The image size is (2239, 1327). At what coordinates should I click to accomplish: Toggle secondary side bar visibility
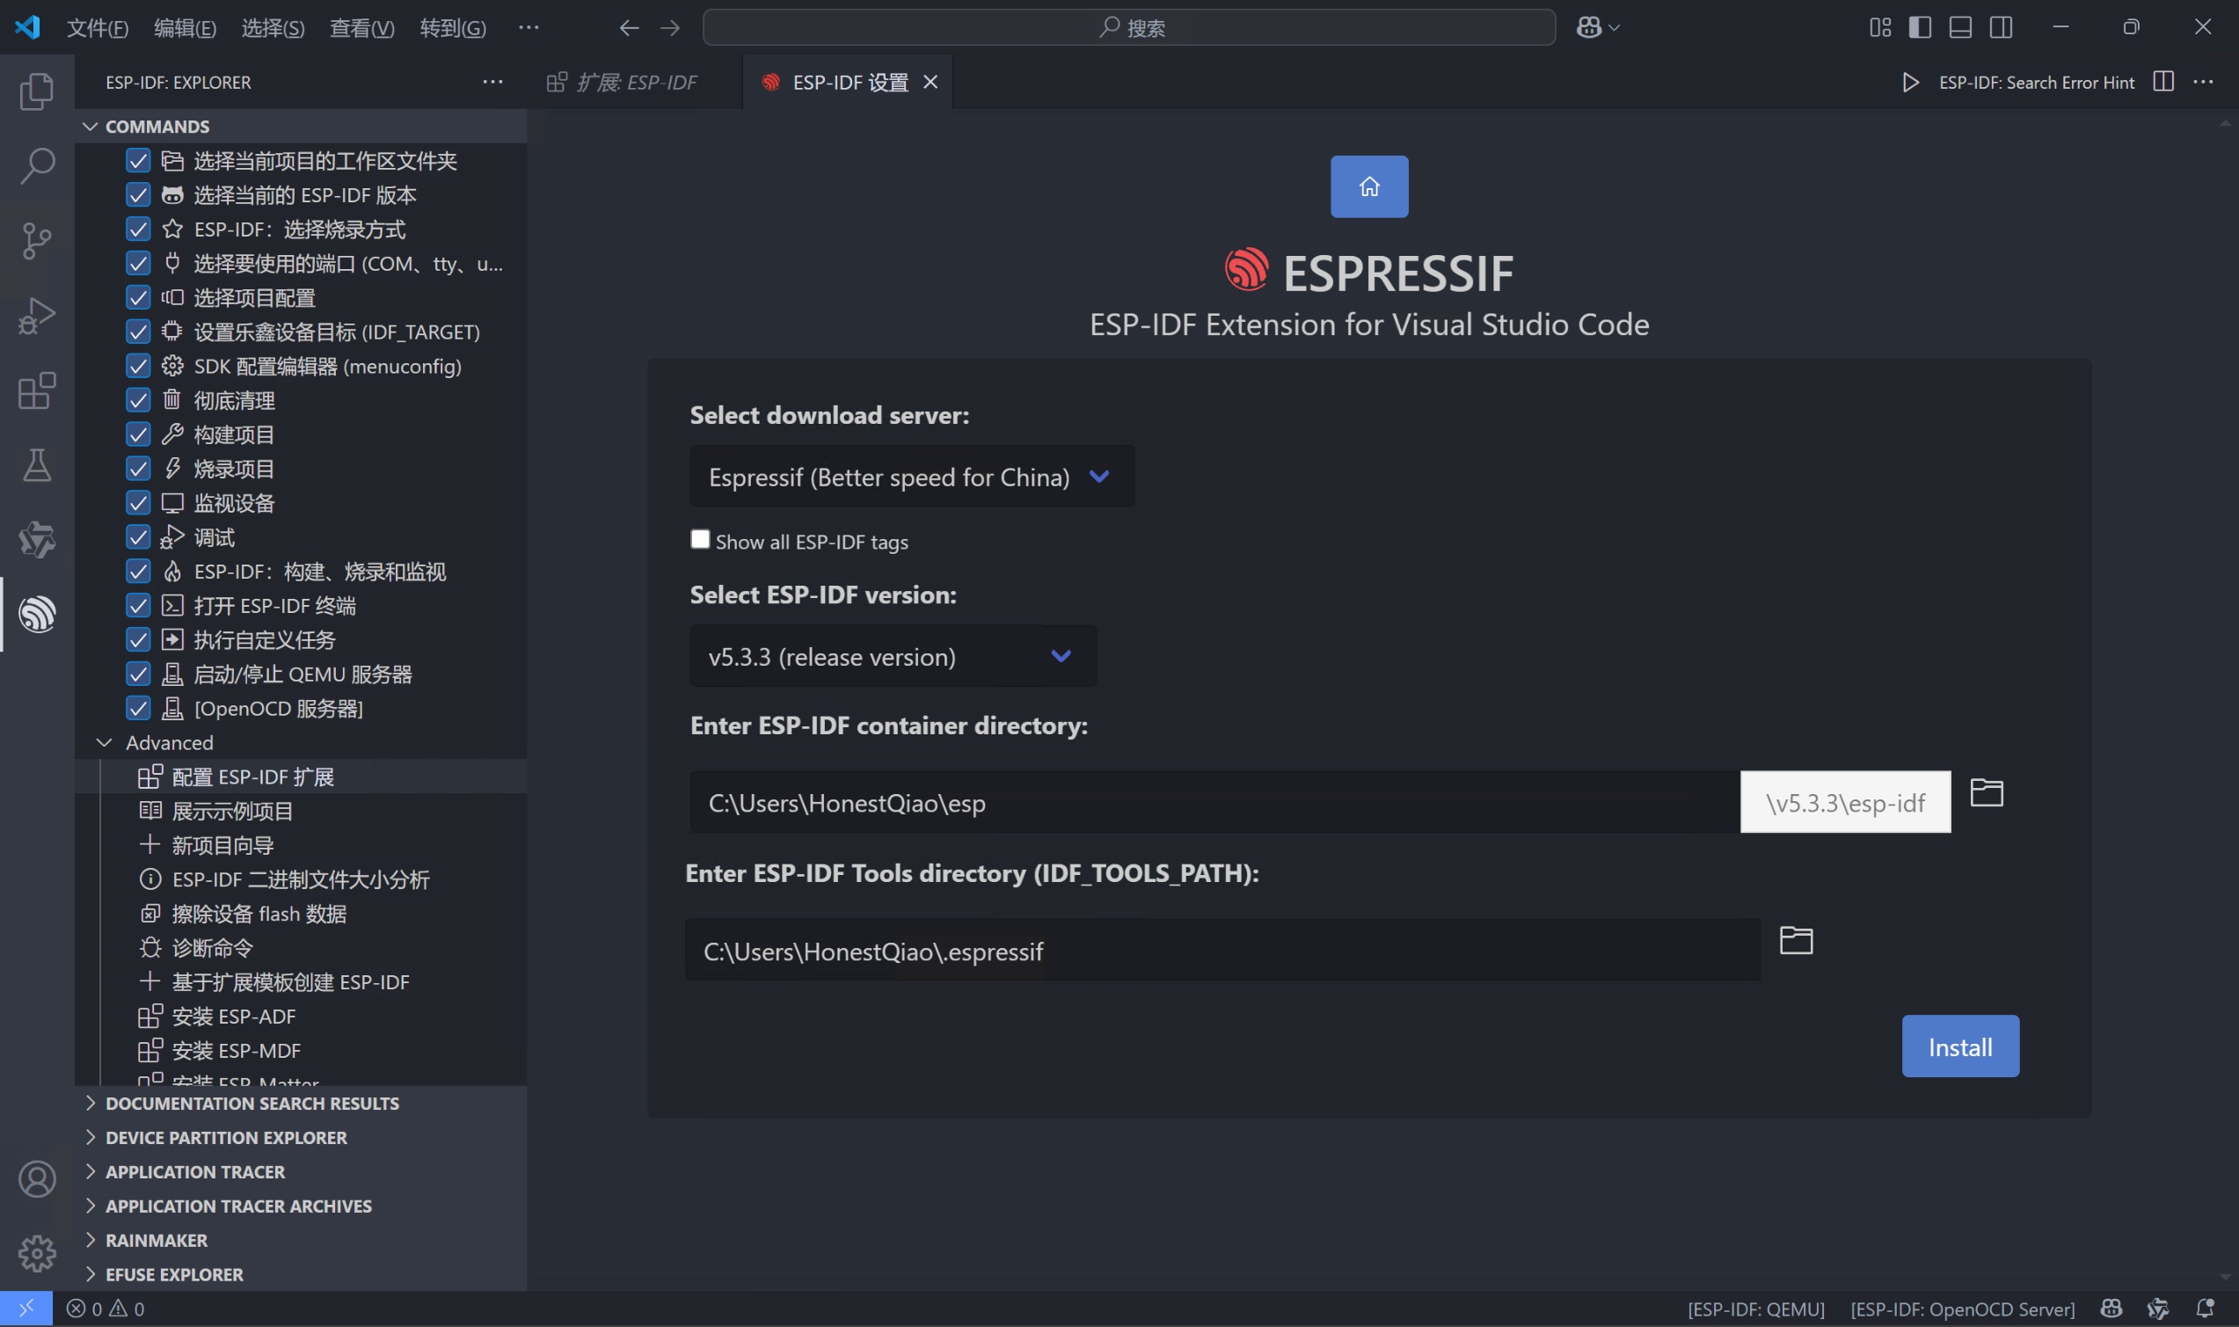(2002, 28)
